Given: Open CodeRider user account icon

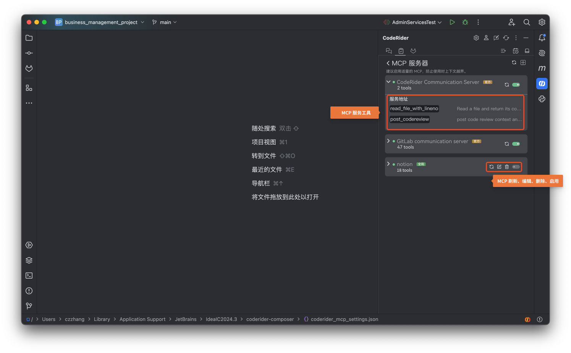Looking at the screenshot, I should (x=486, y=38).
